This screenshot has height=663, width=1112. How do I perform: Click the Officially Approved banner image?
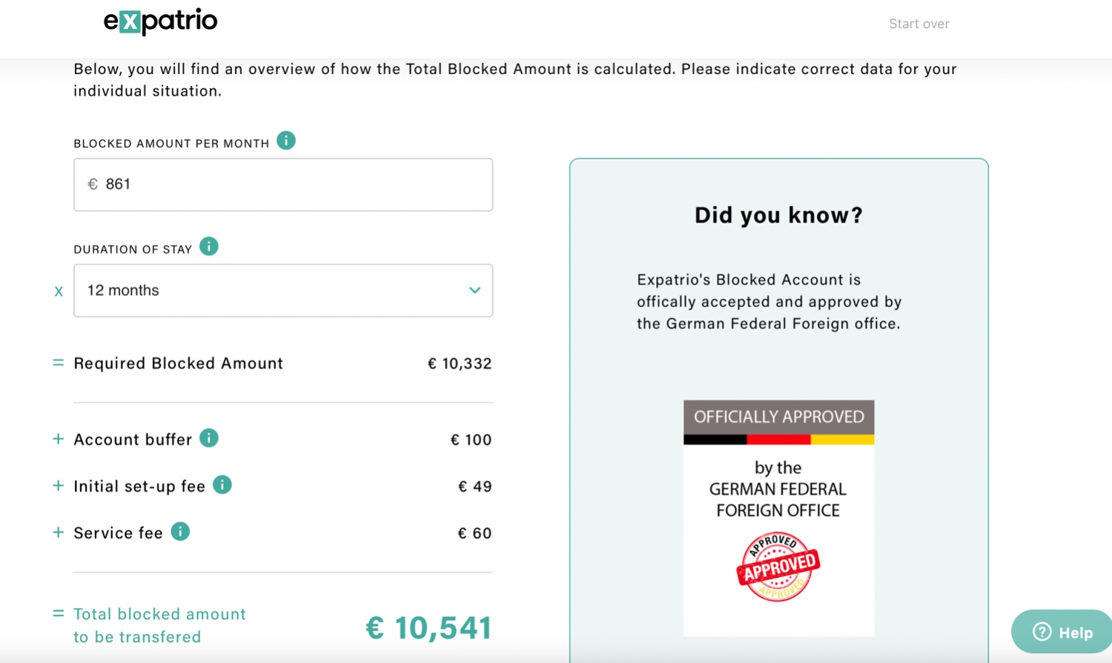pyautogui.click(x=778, y=518)
